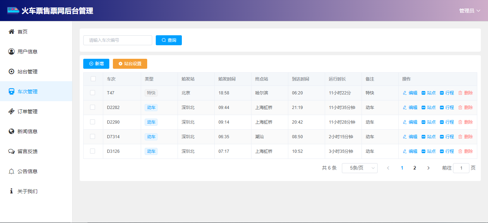Select the checkbox for train D7314
Viewport: 488px width, 223px height.
tap(93, 136)
